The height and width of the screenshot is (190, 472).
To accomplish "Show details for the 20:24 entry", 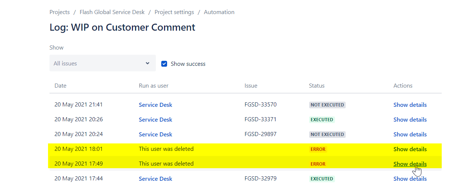I will pyautogui.click(x=410, y=134).
